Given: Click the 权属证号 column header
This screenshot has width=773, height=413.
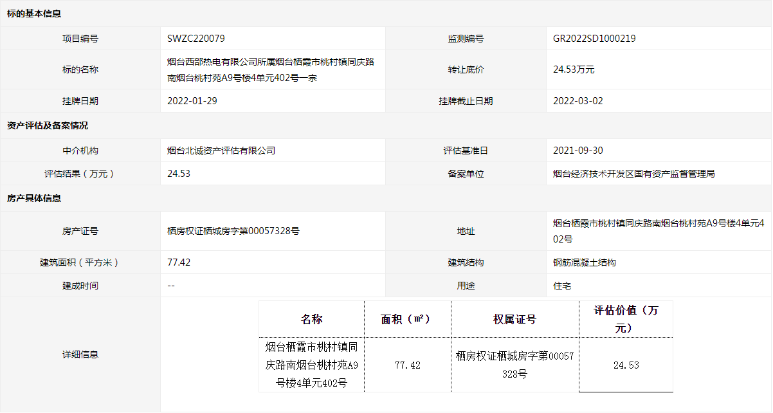Looking at the screenshot, I should pyautogui.click(x=514, y=319).
